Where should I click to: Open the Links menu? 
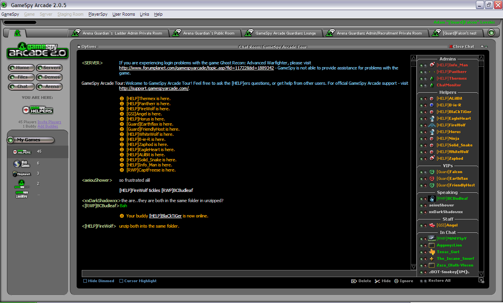tap(144, 14)
